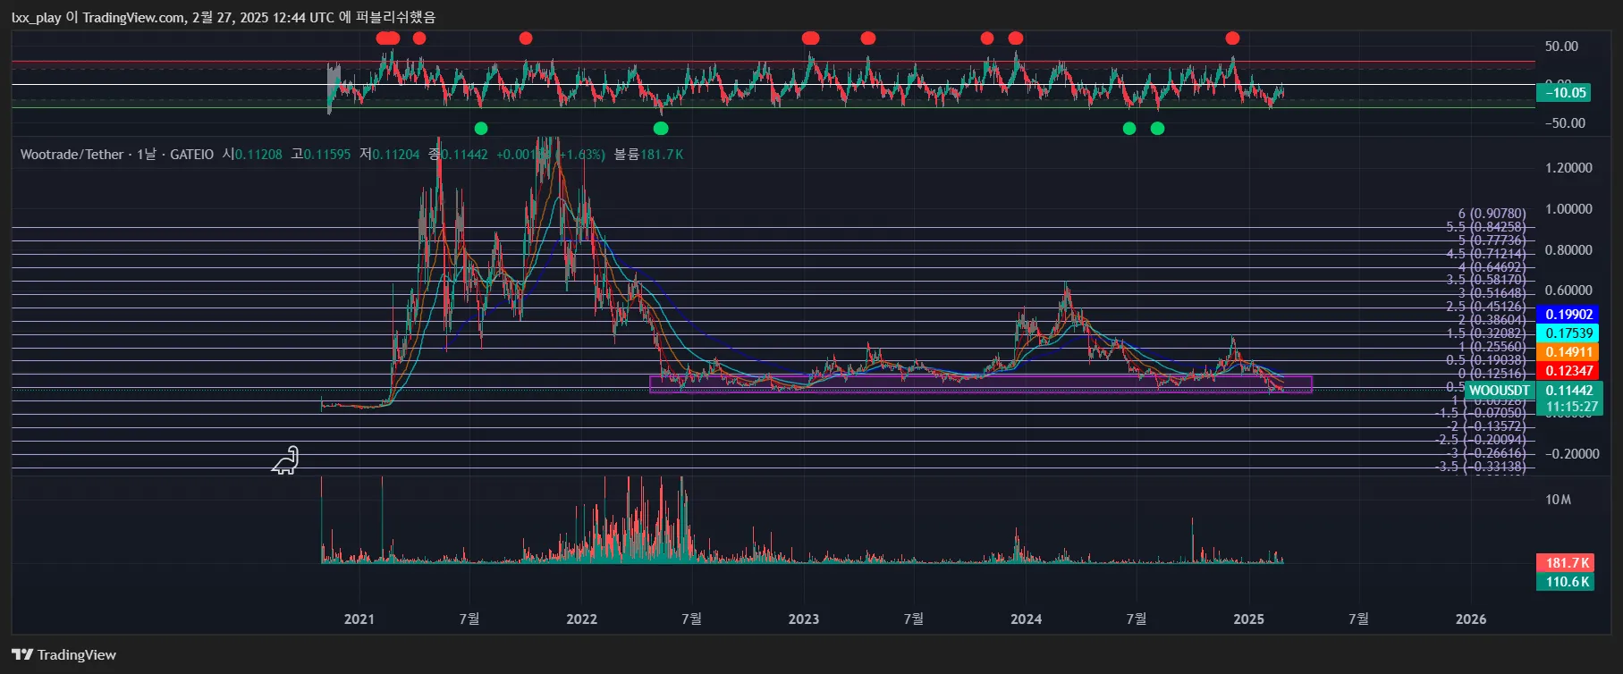Click the 7월 label after 2025
The image size is (1623, 674).
1358,619
